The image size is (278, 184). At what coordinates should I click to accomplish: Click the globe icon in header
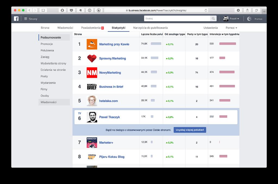[x=249, y=19]
